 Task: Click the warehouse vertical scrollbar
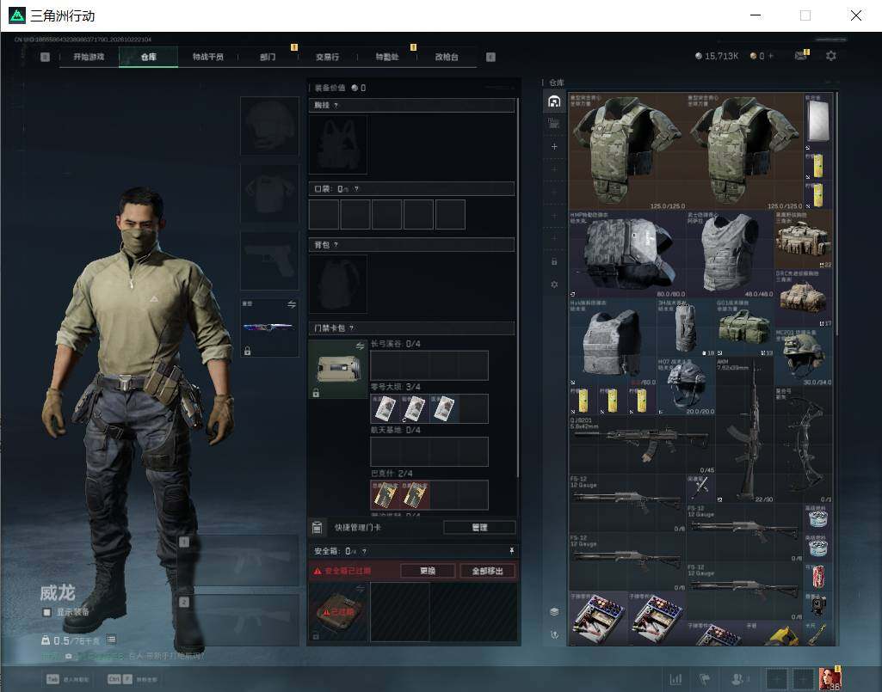[x=837, y=213]
